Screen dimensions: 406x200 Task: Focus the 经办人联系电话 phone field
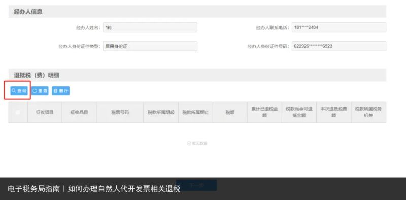click(x=339, y=27)
